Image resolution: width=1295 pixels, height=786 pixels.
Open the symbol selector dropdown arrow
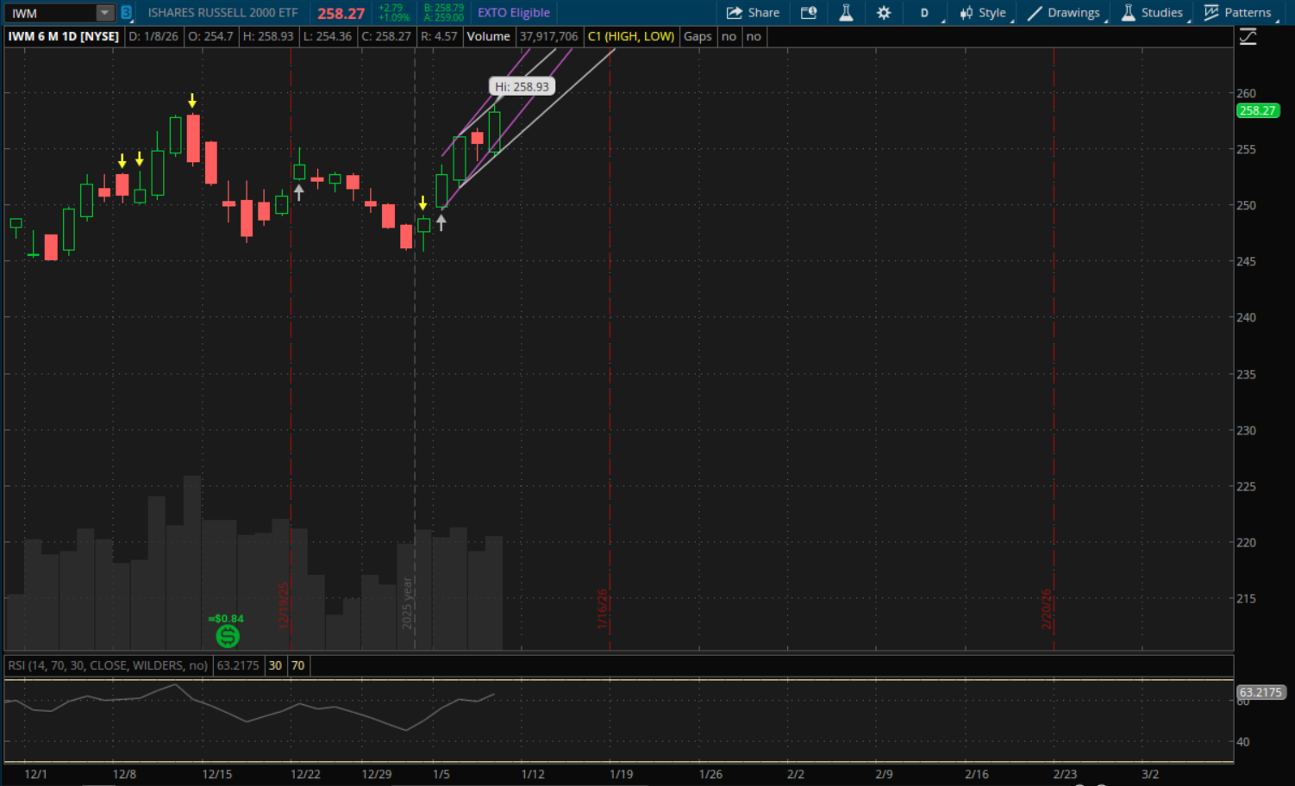click(x=104, y=13)
